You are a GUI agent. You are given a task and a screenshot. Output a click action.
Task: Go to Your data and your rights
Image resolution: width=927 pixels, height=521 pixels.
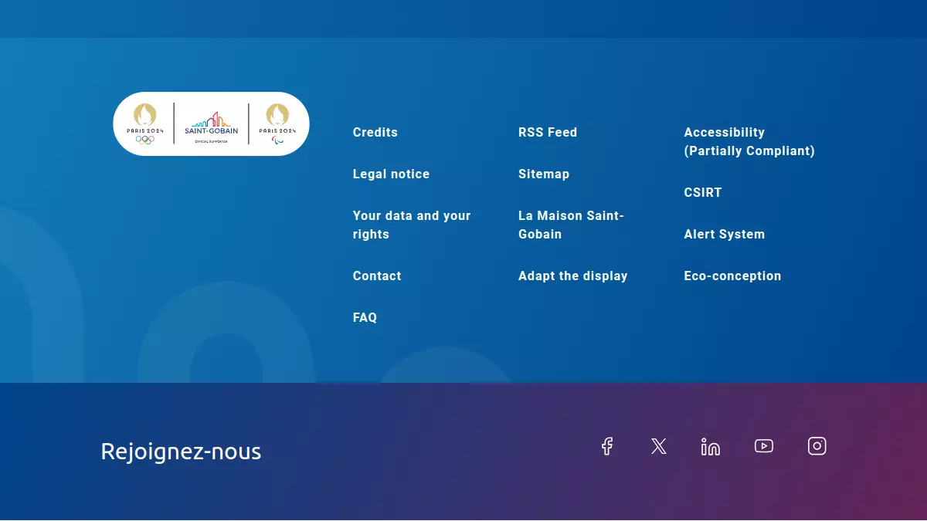point(412,225)
